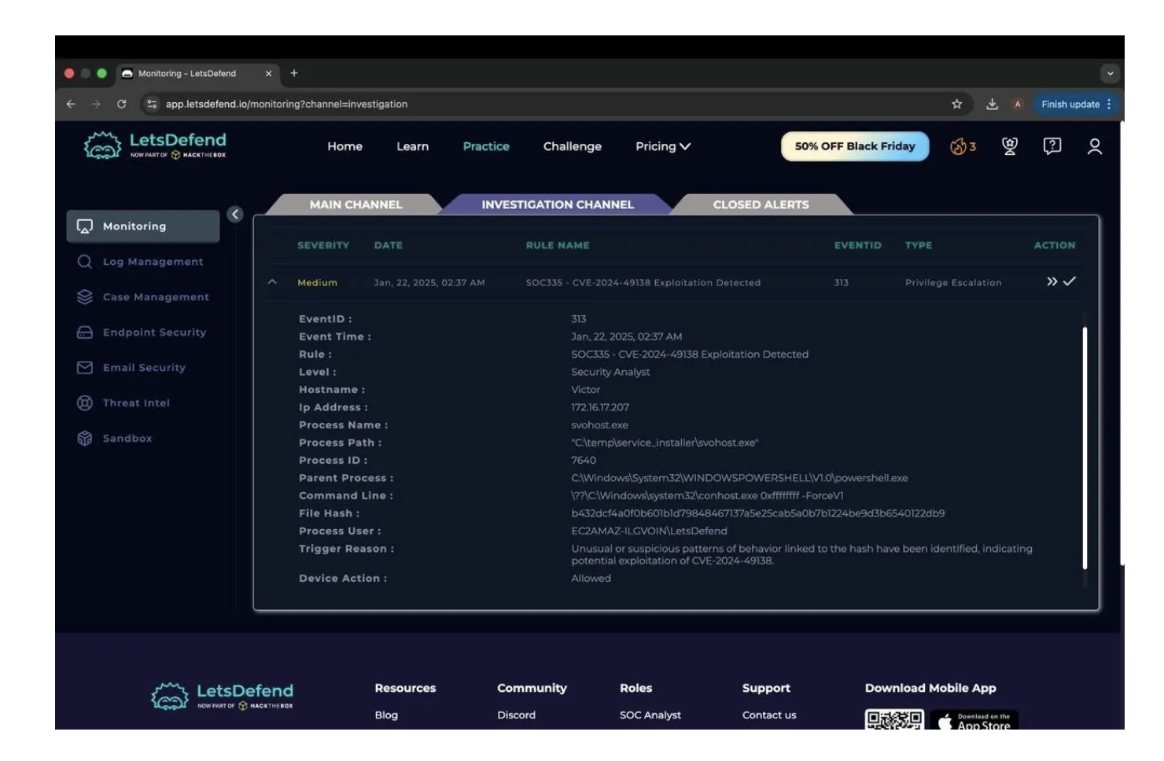Open the Discord footer link
Viewport: 1164px width, 761px height.
click(516, 715)
